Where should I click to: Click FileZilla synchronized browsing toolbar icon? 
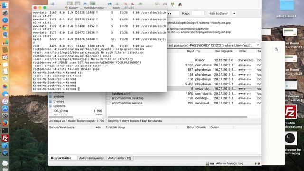click(172, 4)
